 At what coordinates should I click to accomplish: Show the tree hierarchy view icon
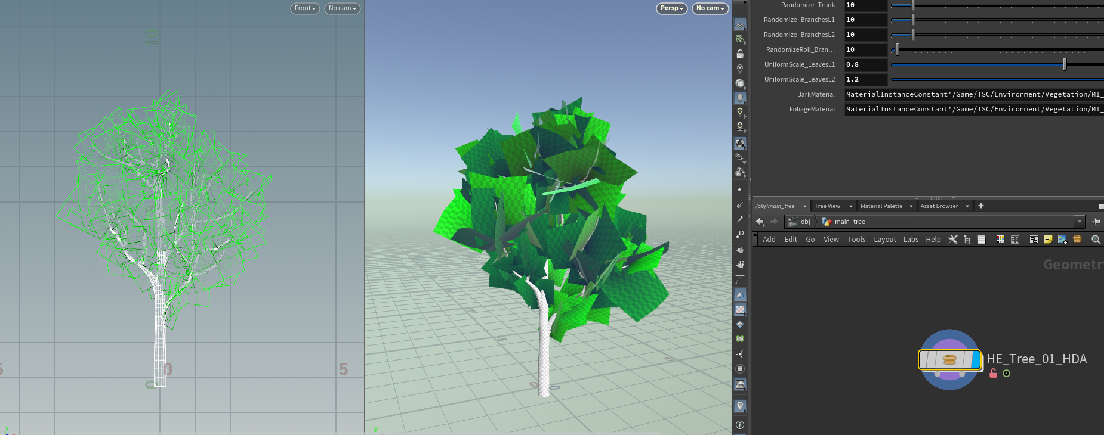click(967, 240)
